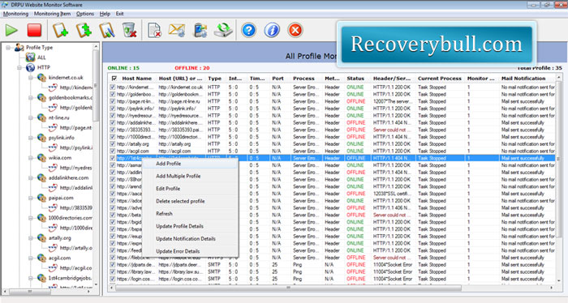Open the Monitoring menu
The image size is (568, 303).
(15, 14)
